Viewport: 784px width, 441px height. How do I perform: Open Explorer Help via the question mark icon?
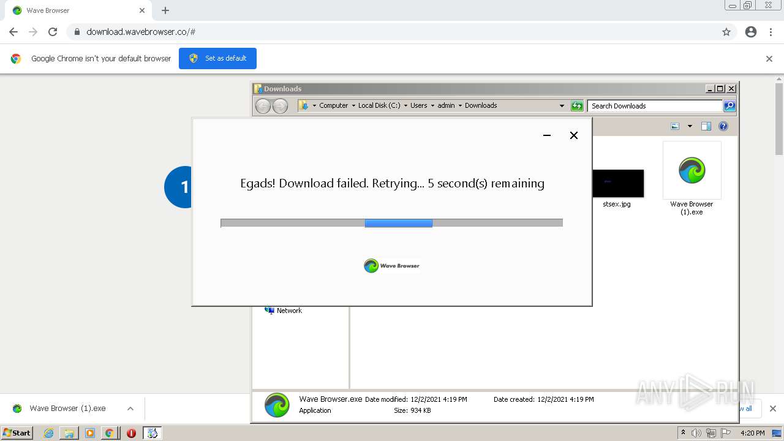coord(723,126)
